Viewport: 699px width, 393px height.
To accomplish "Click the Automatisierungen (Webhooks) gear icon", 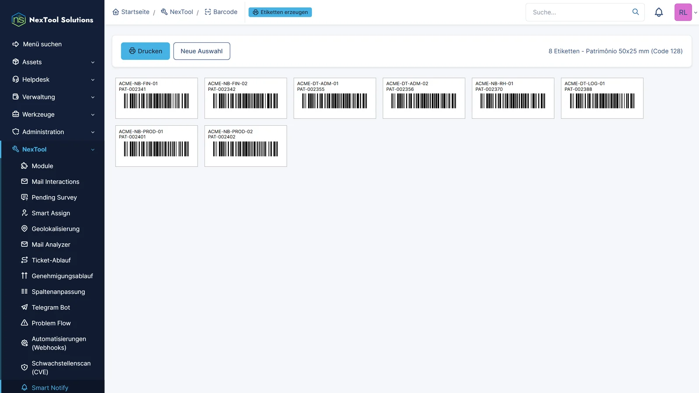I will (24, 343).
